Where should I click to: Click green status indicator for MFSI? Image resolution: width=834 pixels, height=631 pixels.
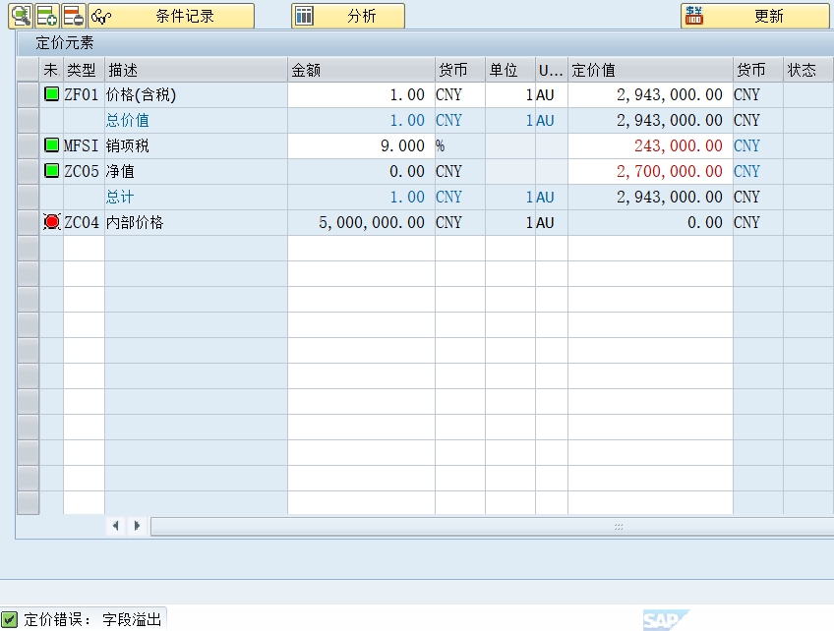[x=52, y=145]
